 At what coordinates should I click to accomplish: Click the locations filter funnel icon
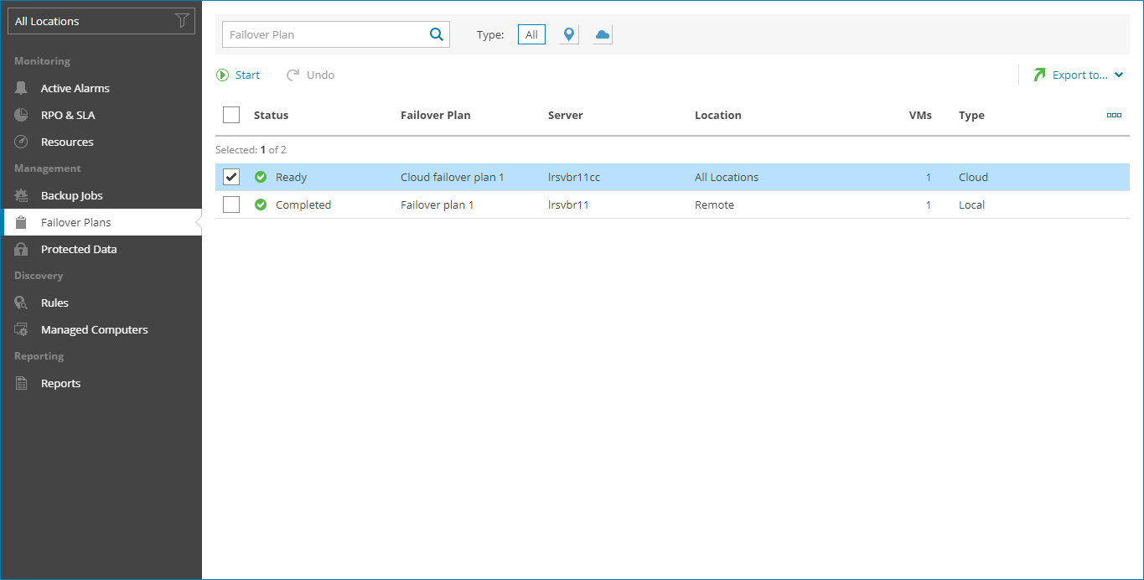click(x=182, y=22)
